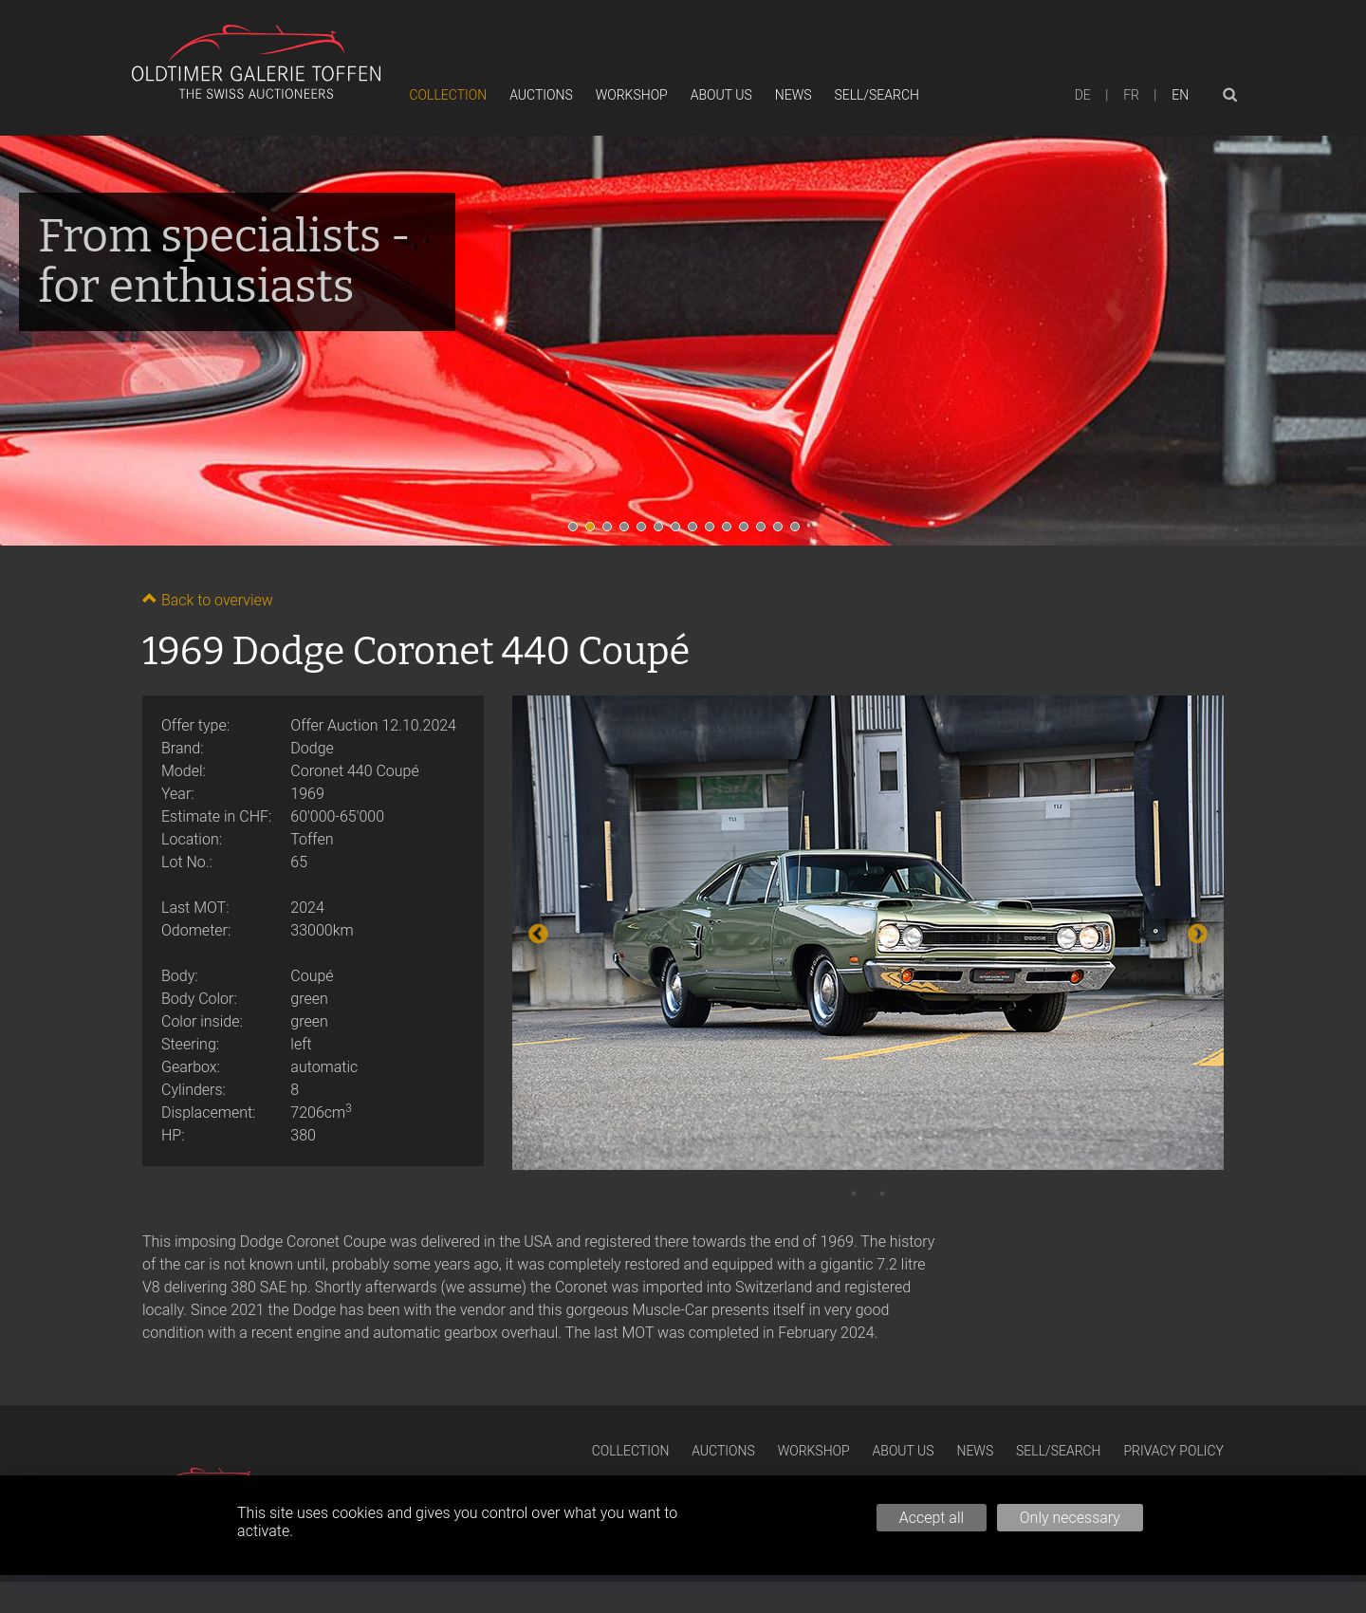Open Workshop link in the footer
The image size is (1366, 1613).
[x=814, y=1451]
